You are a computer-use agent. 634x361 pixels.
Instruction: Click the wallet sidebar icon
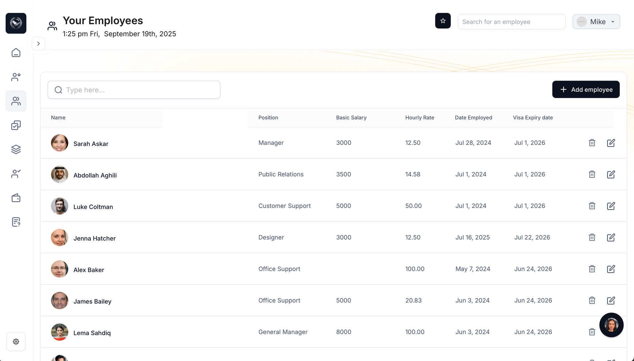tap(16, 198)
